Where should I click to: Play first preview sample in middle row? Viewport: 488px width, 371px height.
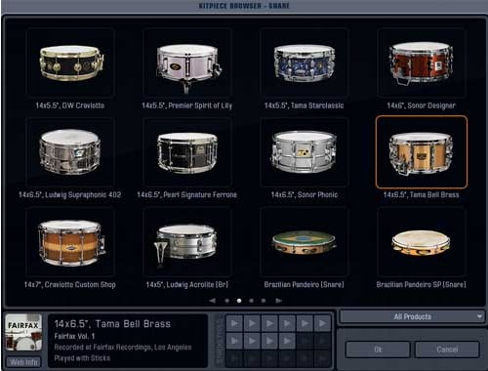[234, 341]
